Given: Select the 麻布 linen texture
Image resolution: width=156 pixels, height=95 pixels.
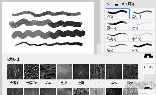Looking at the screenshot, I should (114, 72).
